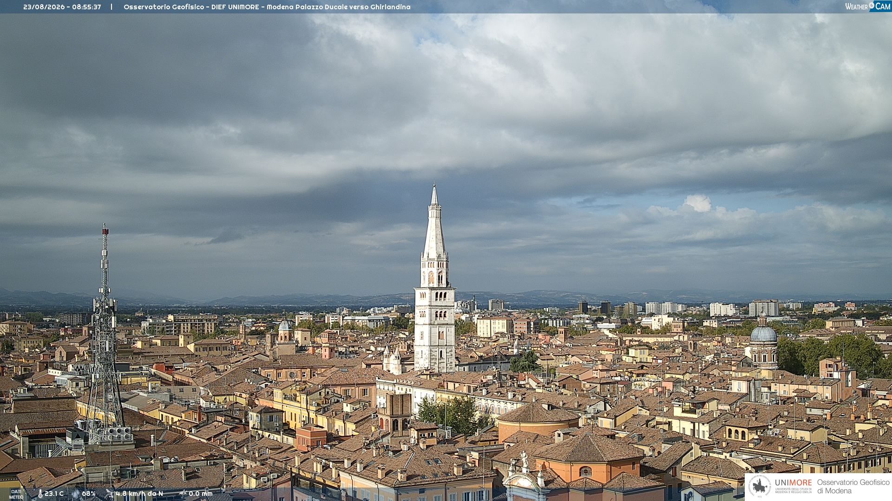Click the rain umbrella icon
Screen dimensions: 892x501
(x=183, y=494)
